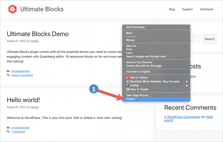223x142 pixels.
Task: Select Translate to English menu option
Action: point(138,72)
